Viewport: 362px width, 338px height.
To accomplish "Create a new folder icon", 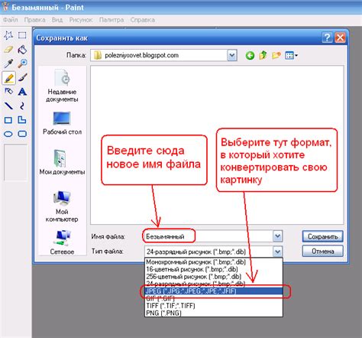I will point(276,55).
